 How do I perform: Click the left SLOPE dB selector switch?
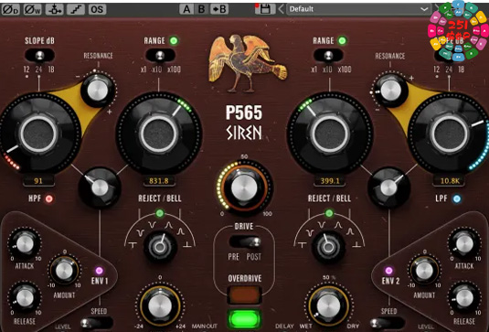pos(39,56)
